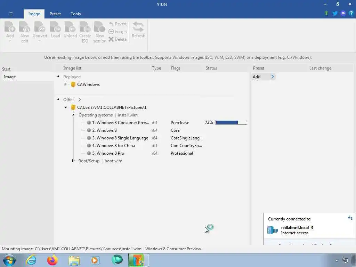Click the Load image toolbar icon

click(x=55, y=27)
